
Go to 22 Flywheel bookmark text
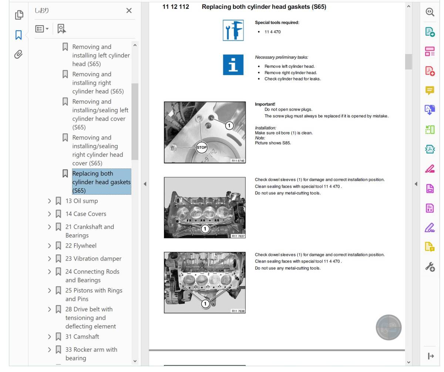(x=81, y=246)
